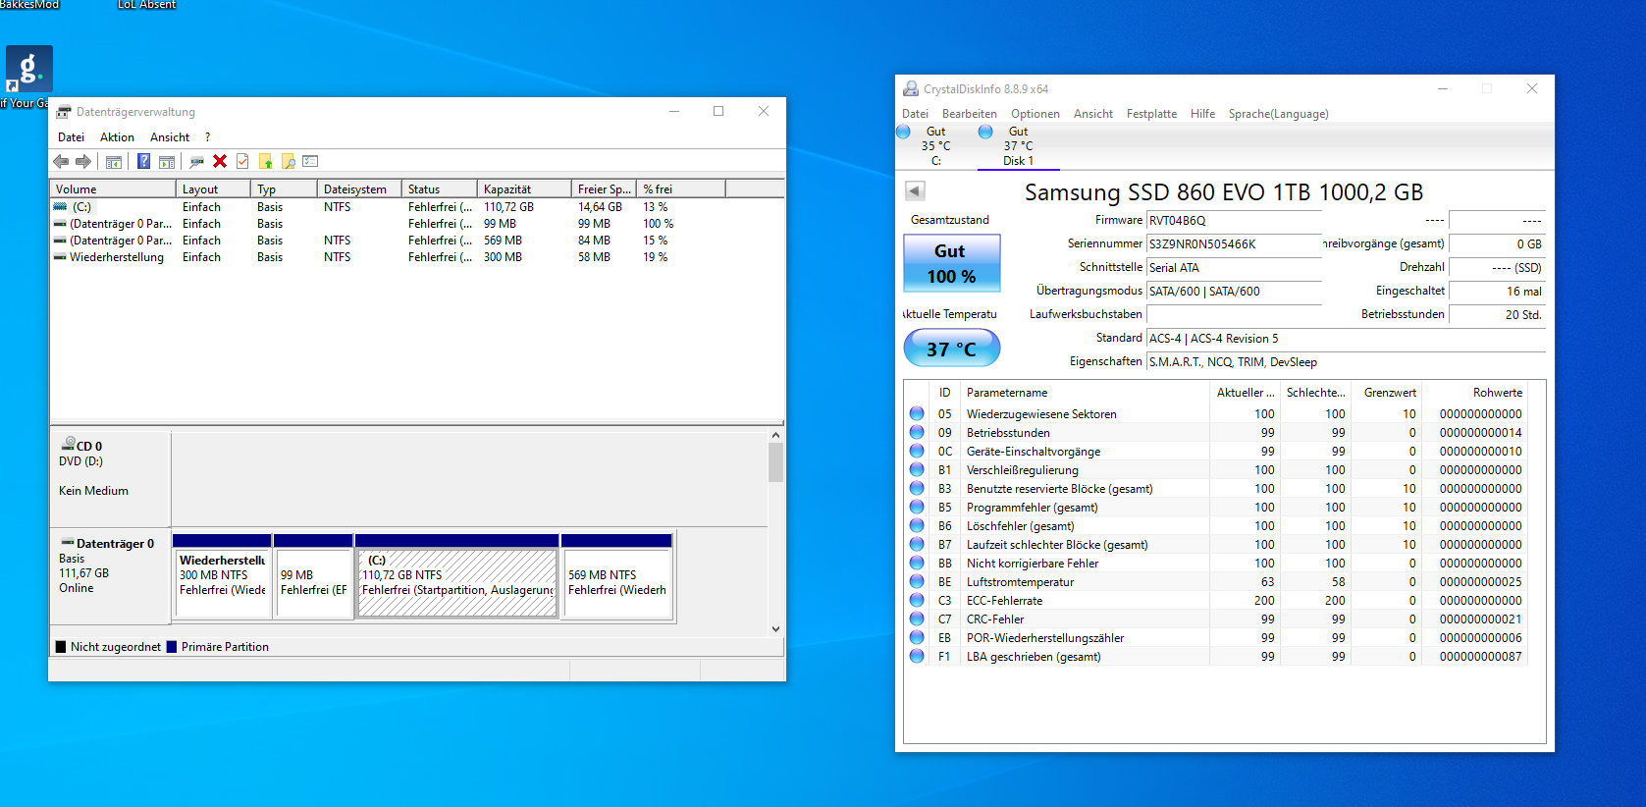Screen dimensions: 1646x807
Task: Click the Rohwerte column header
Action: [1474, 393]
